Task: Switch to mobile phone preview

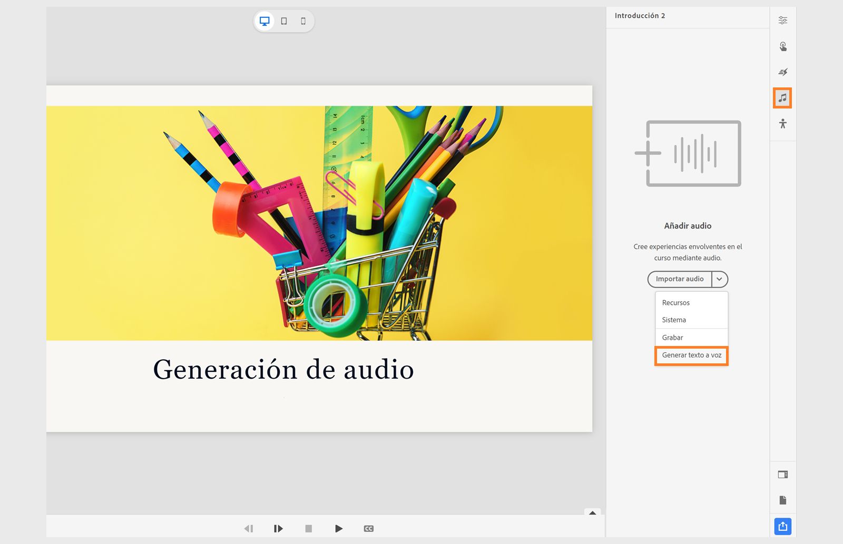Action: click(303, 21)
